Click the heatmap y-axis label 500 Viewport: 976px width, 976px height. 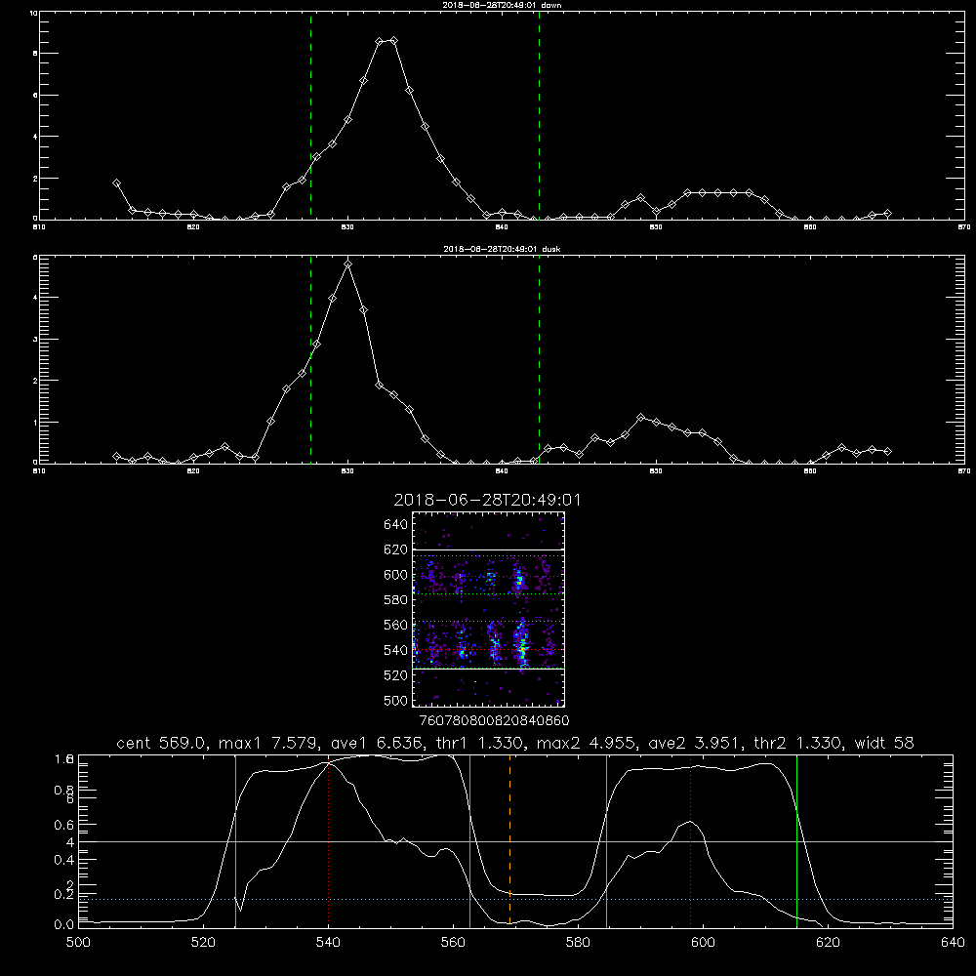[395, 700]
